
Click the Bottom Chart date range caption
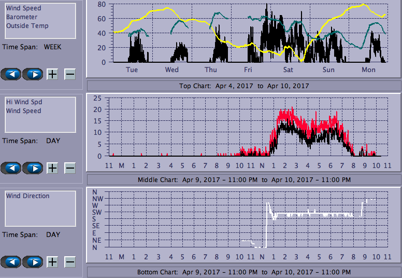pyautogui.click(x=244, y=272)
